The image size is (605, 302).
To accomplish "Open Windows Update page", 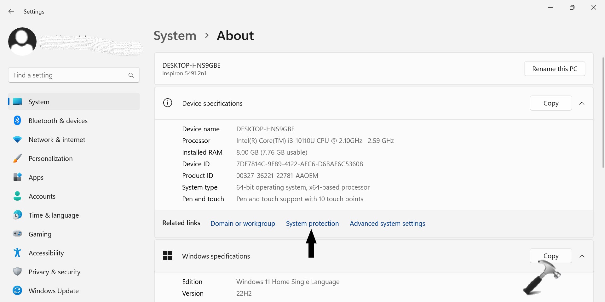I will point(54,291).
